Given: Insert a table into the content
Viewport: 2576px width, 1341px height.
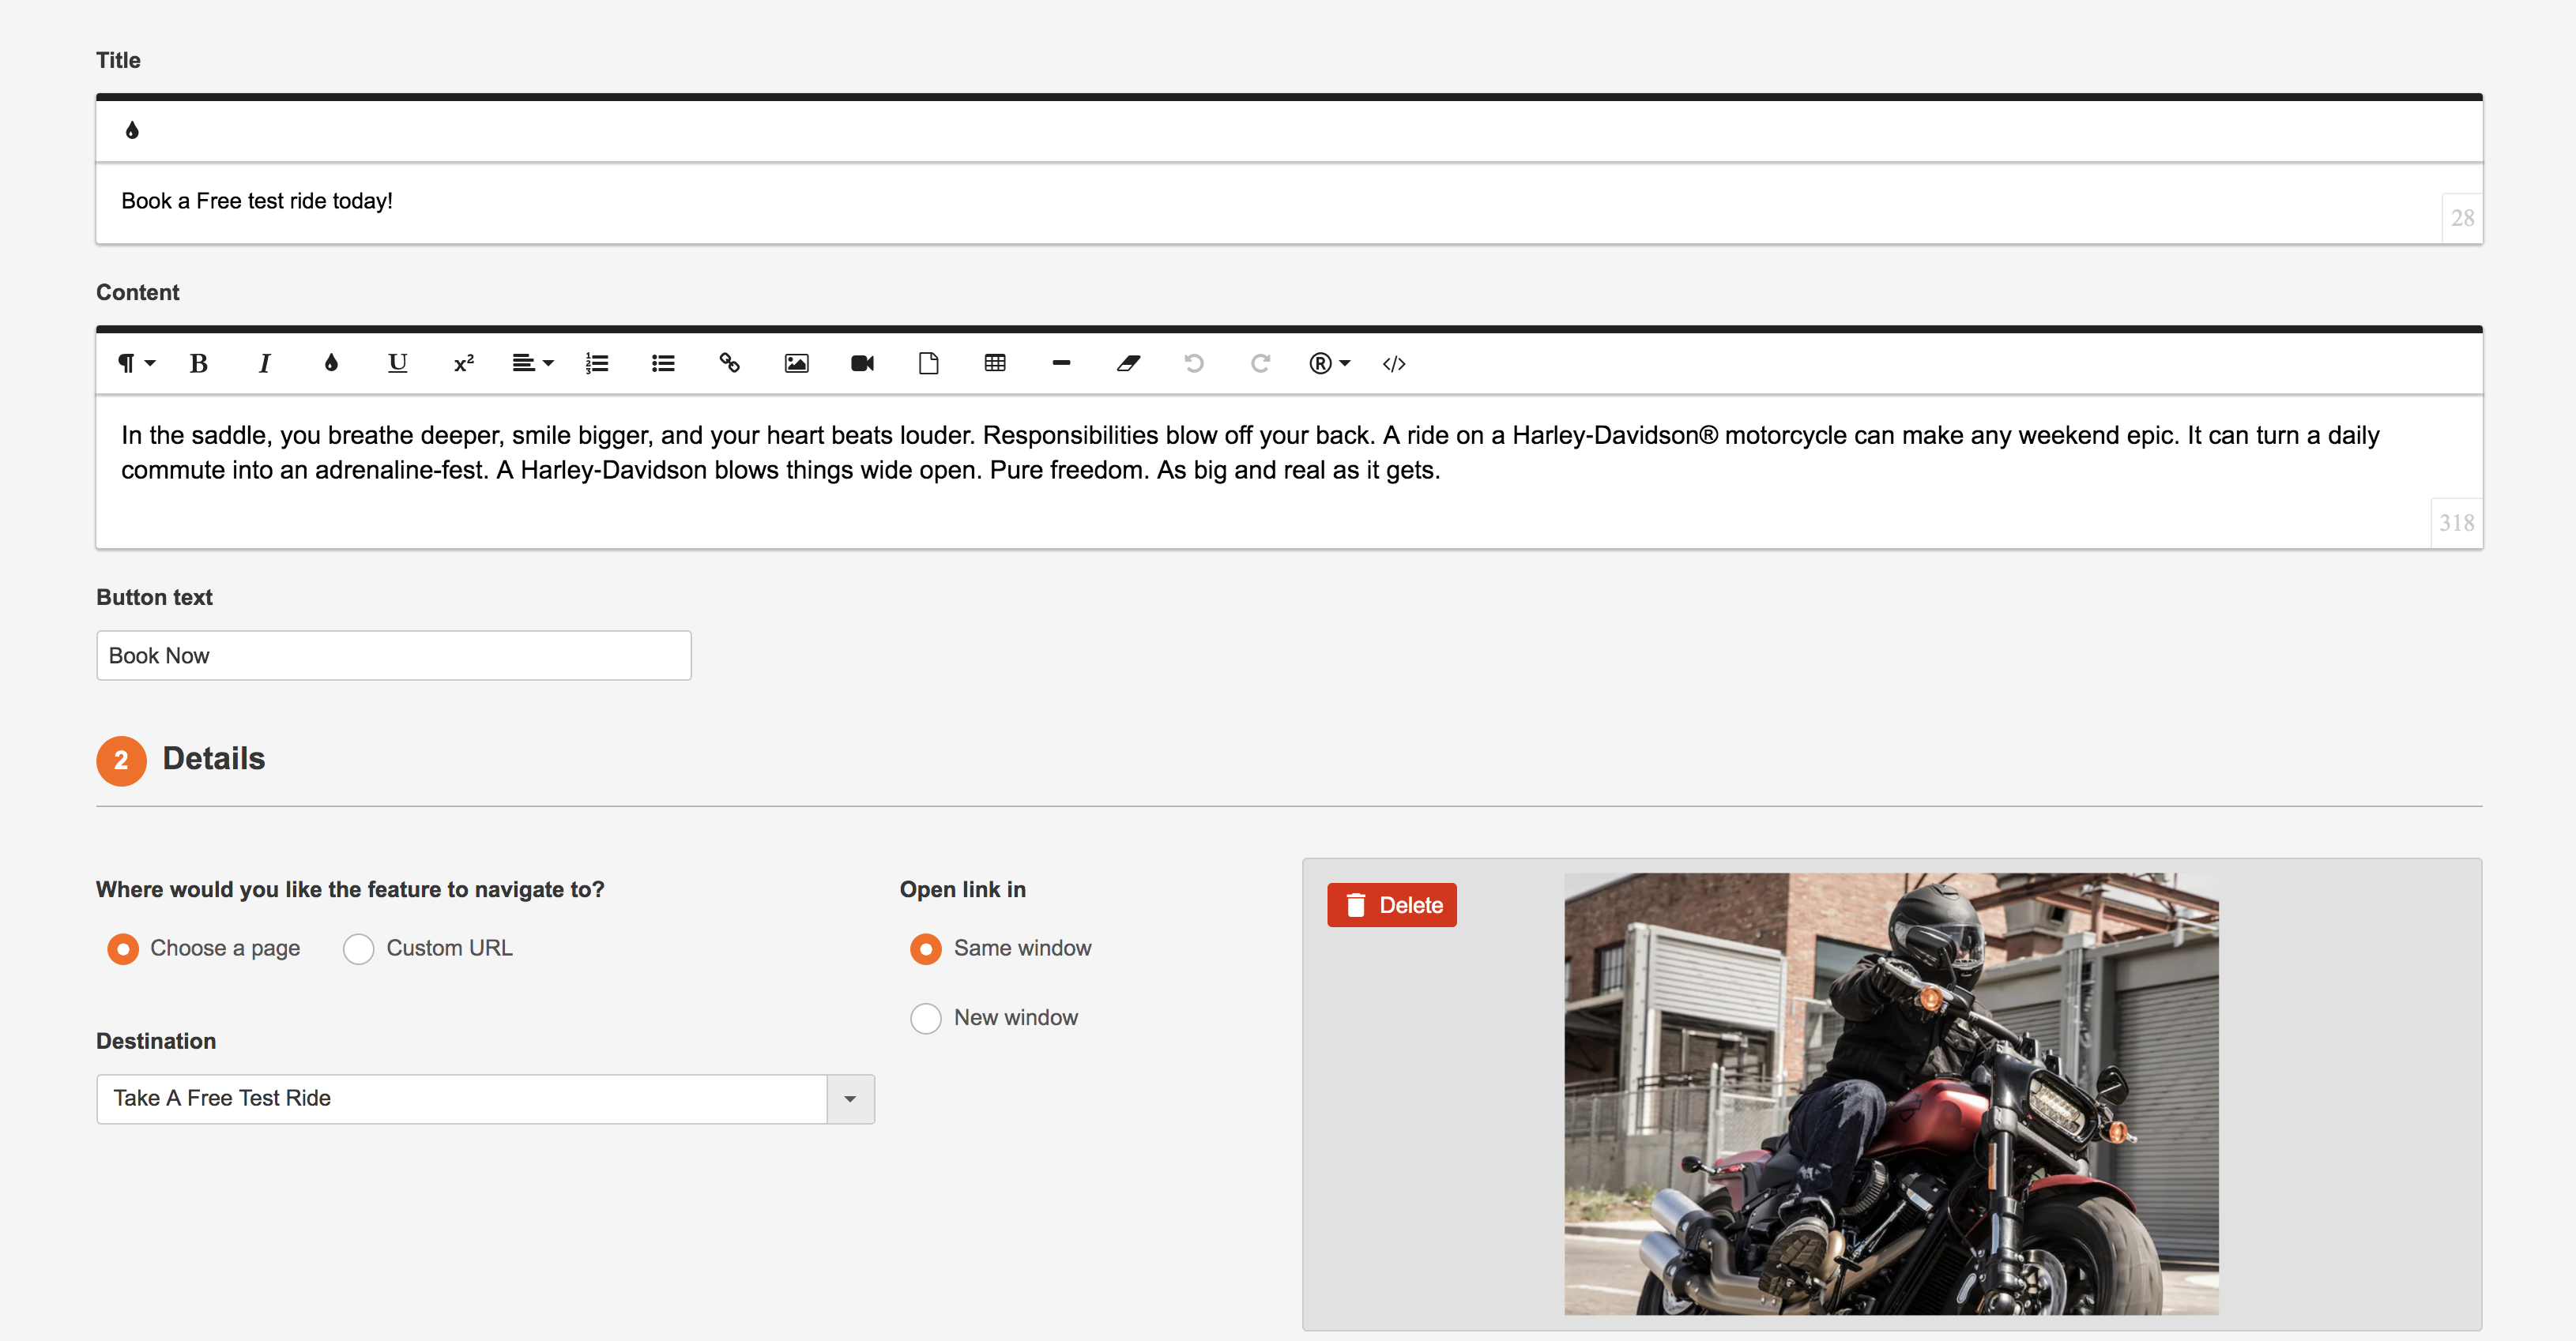Looking at the screenshot, I should pos(995,362).
